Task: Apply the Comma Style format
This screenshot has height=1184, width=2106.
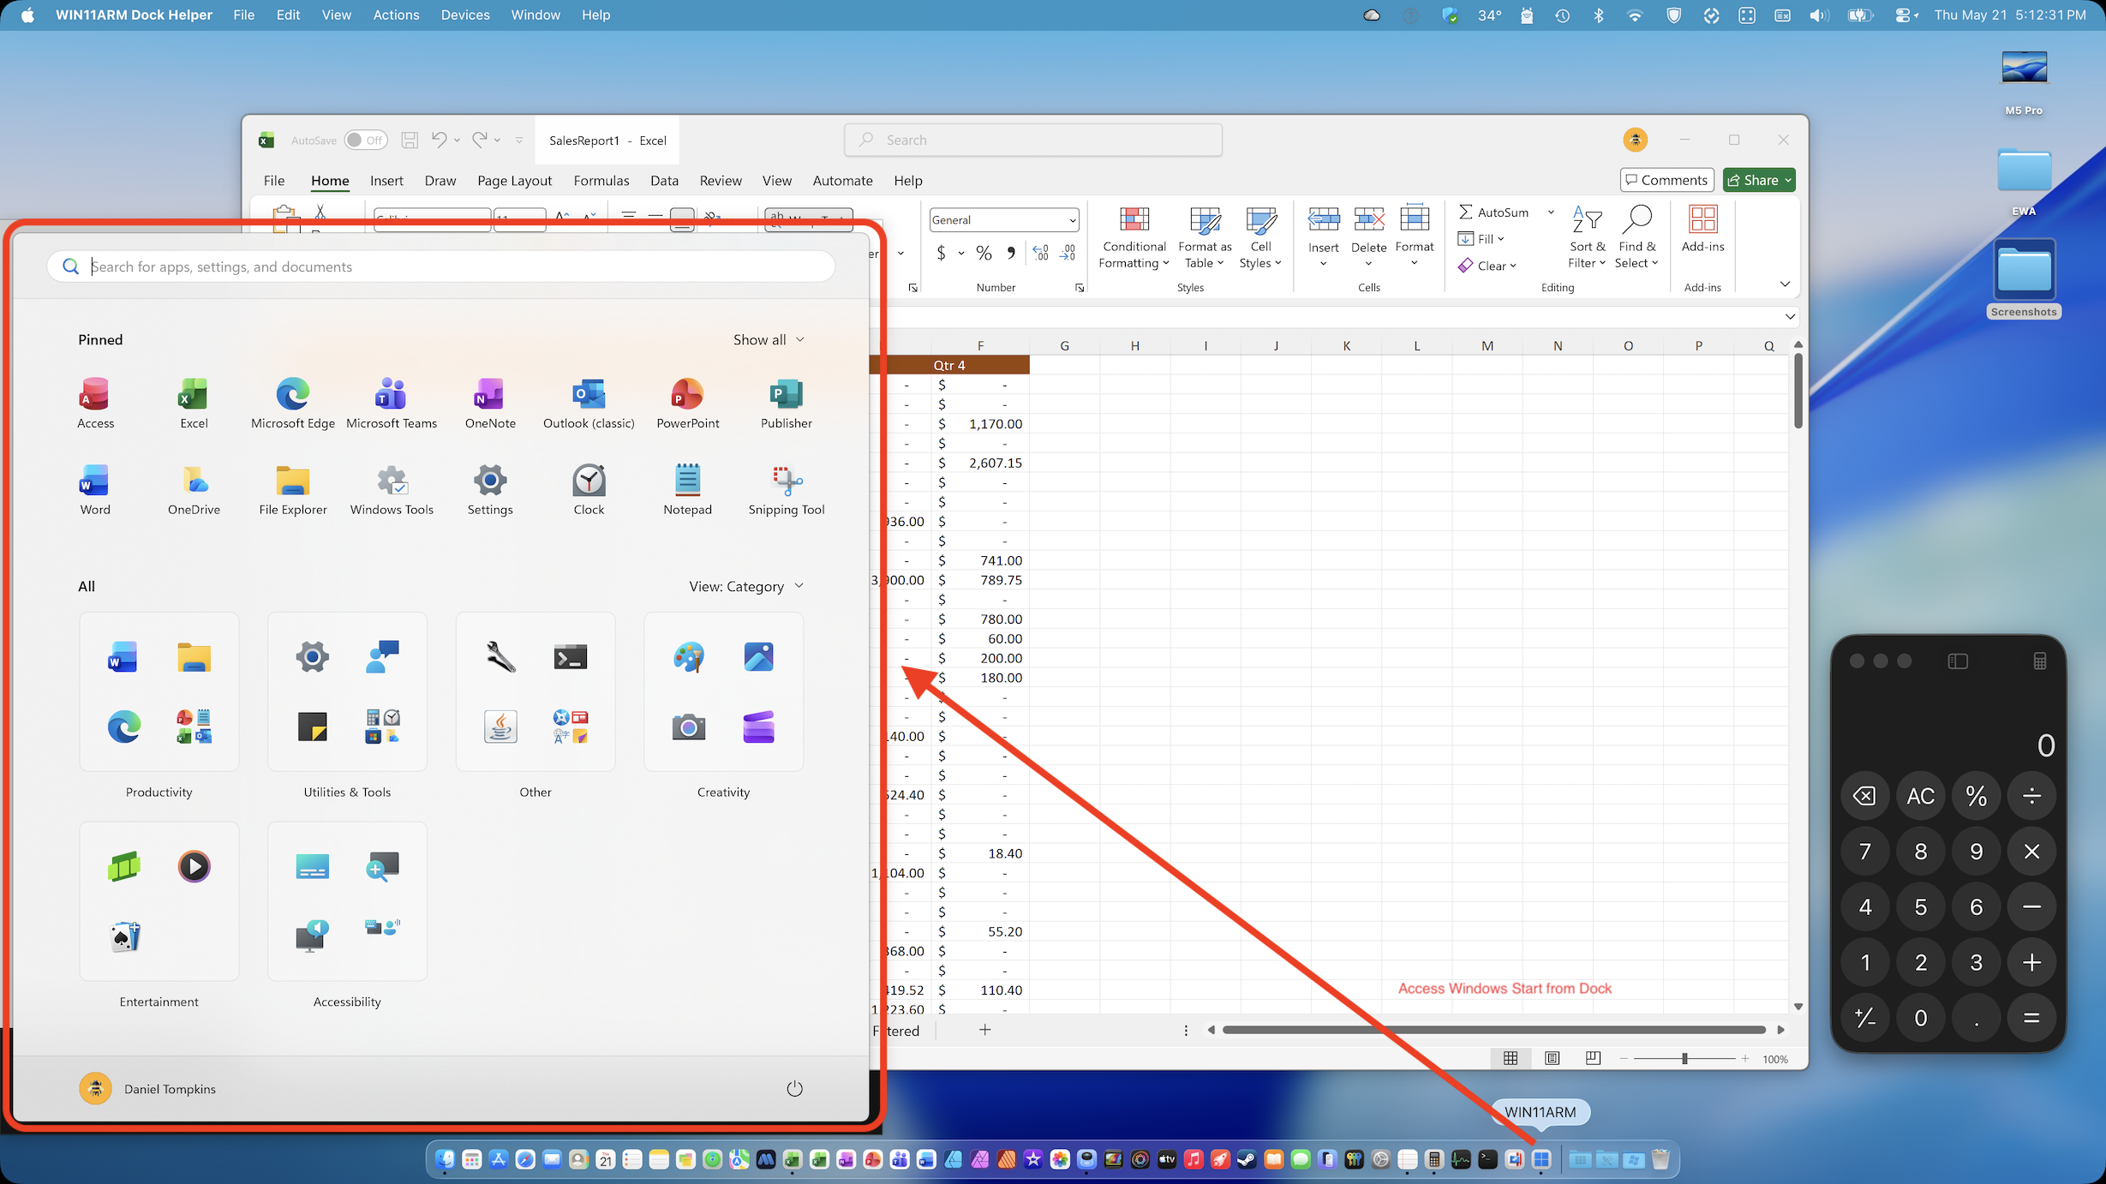Action: (1011, 253)
